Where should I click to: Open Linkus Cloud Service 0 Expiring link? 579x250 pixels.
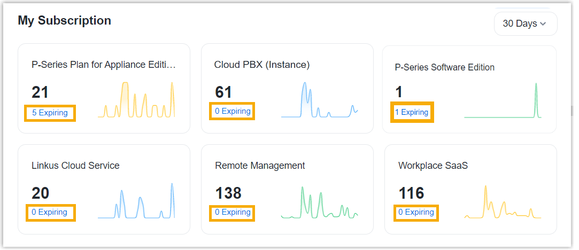[49, 212]
